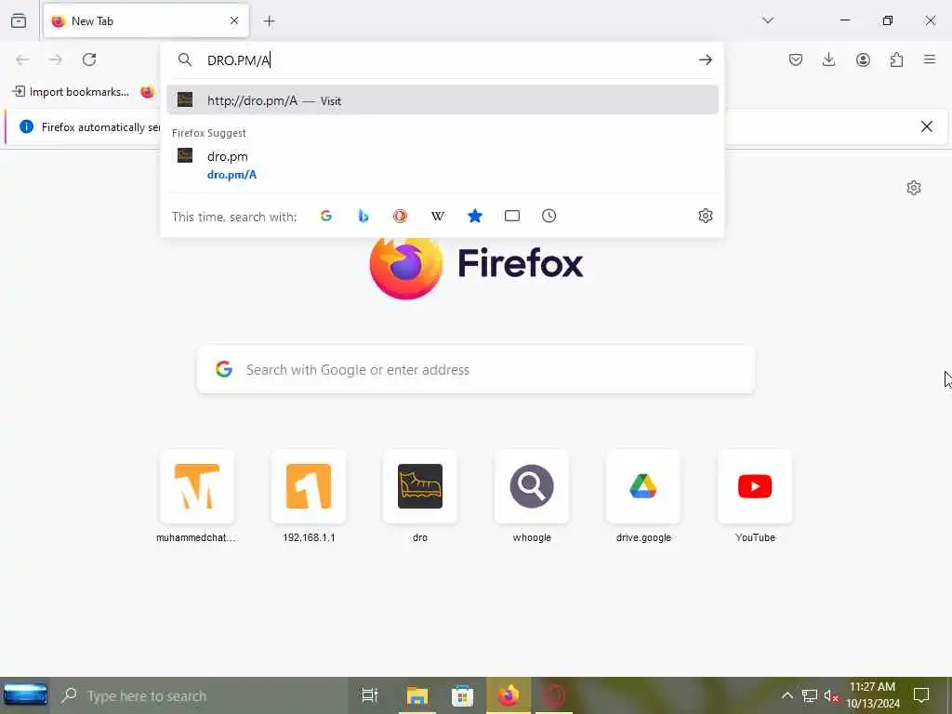This screenshot has height=714, width=952.
Task: Search this time with Wikipedia
Action: (x=438, y=216)
